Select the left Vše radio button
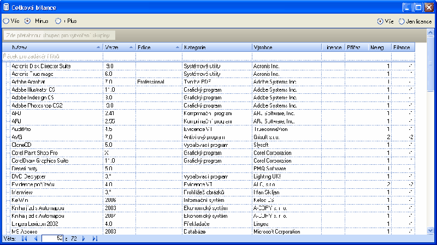The height and width of the screenshot is (245, 437). pos(6,21)
